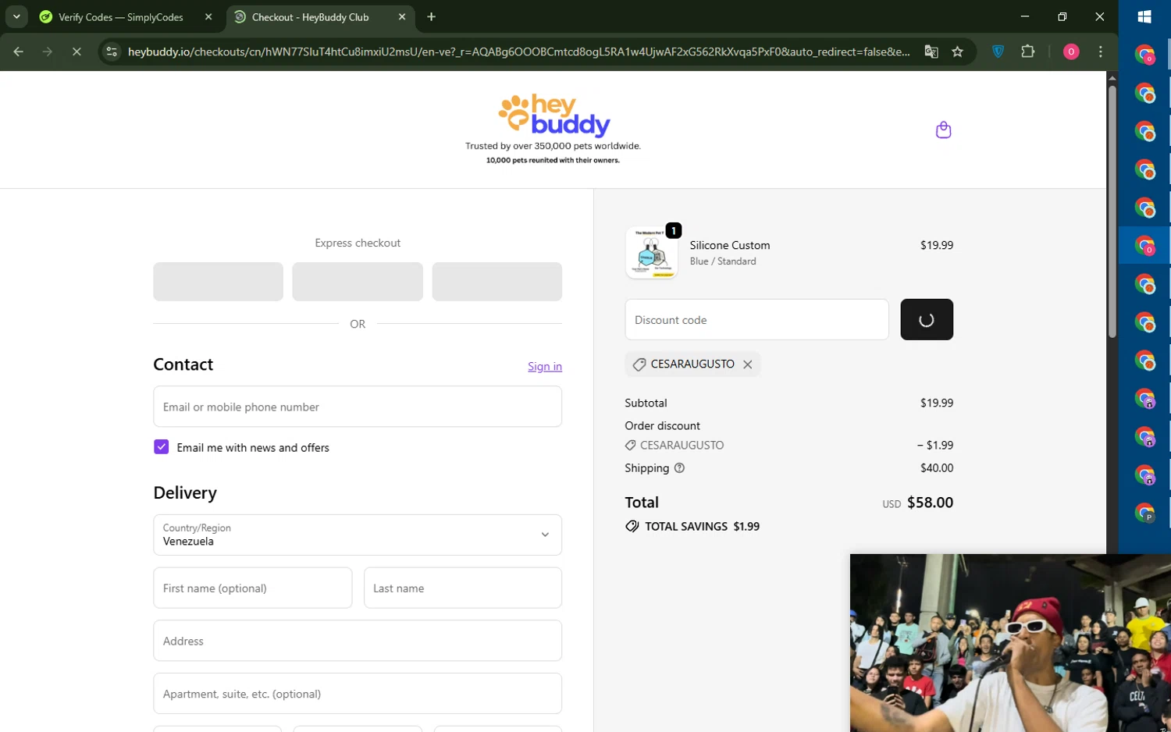Click the Blue / Standard variant text
The height and width of the screenshot is (732, 1171).
coord(723,261)
